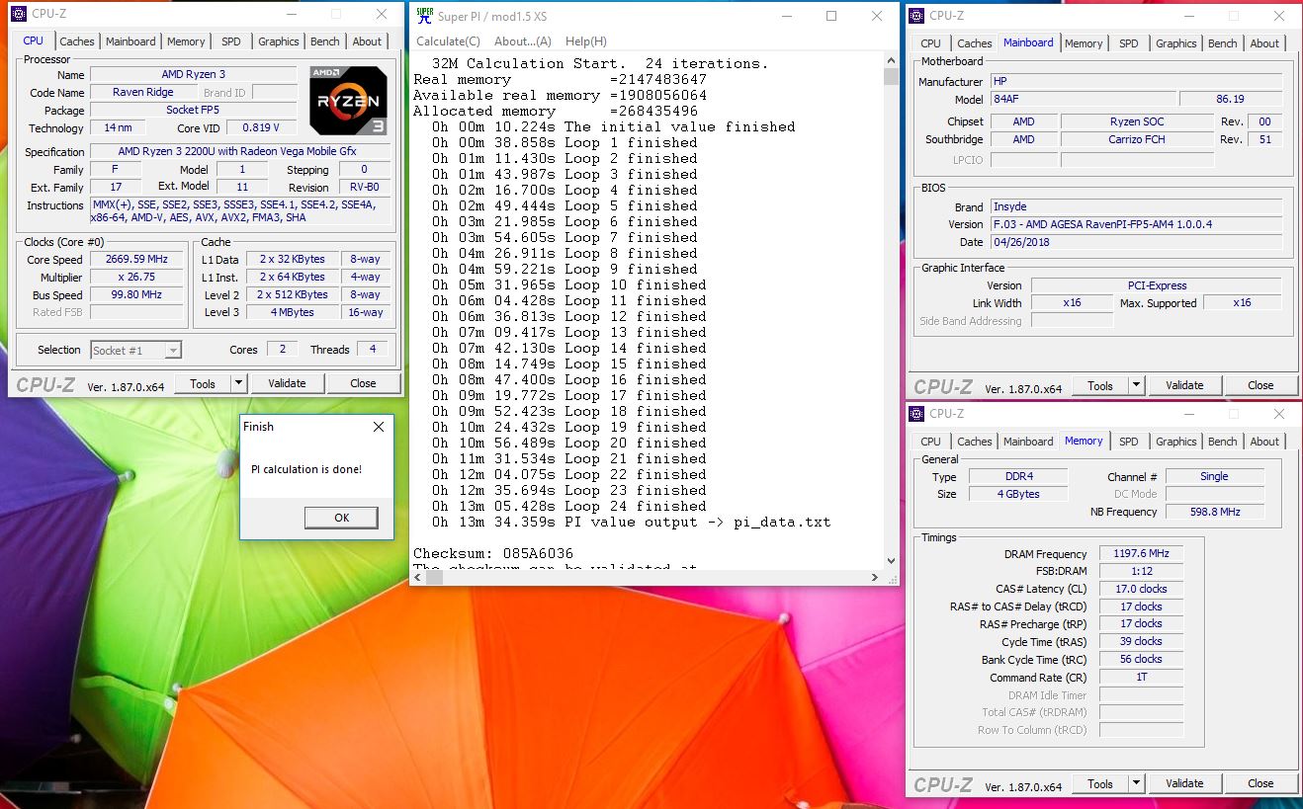Click Validate in the Mainboard window

point(1184,386)
